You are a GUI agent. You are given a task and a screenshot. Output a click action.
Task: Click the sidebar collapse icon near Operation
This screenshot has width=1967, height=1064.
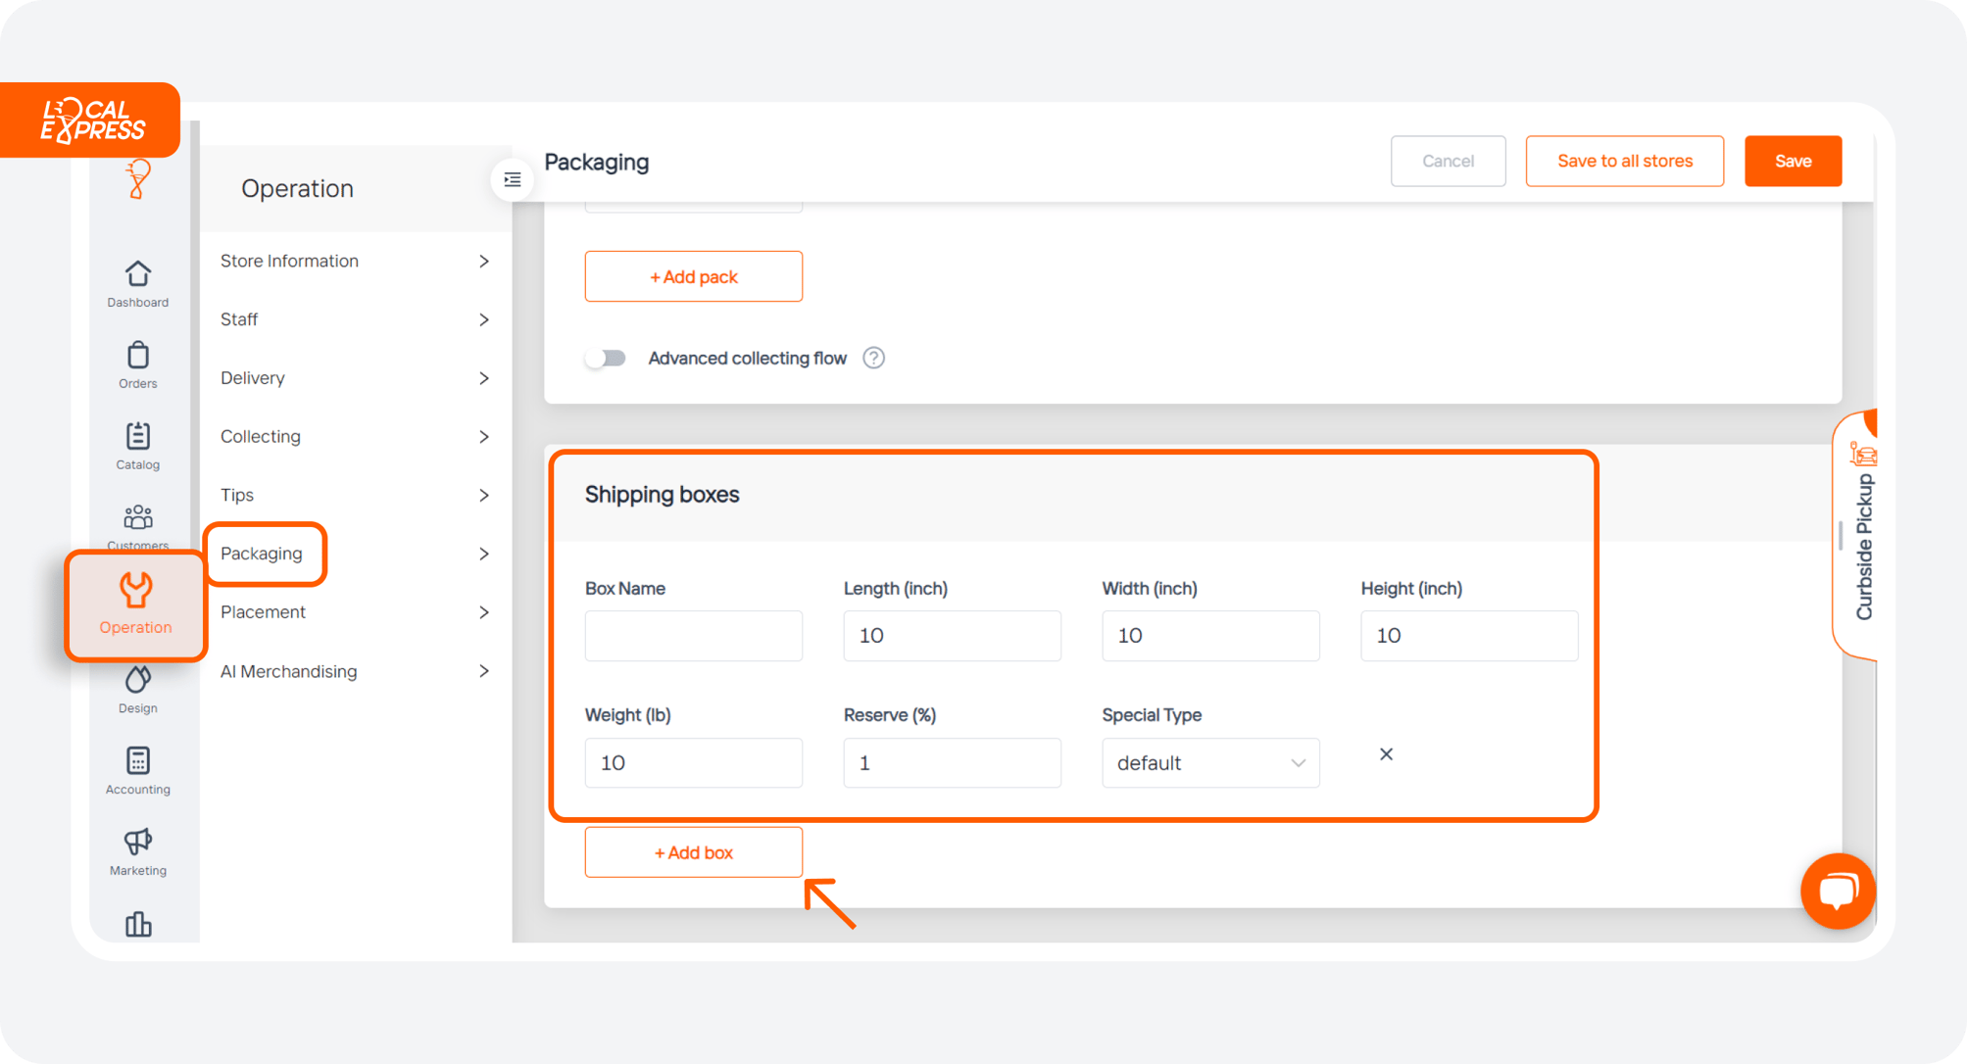[511, 179]
